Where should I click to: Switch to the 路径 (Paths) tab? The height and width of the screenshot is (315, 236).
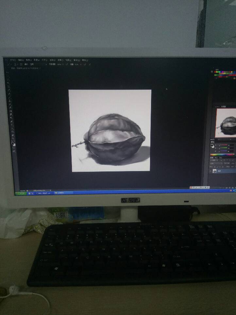tap(221, 158)
